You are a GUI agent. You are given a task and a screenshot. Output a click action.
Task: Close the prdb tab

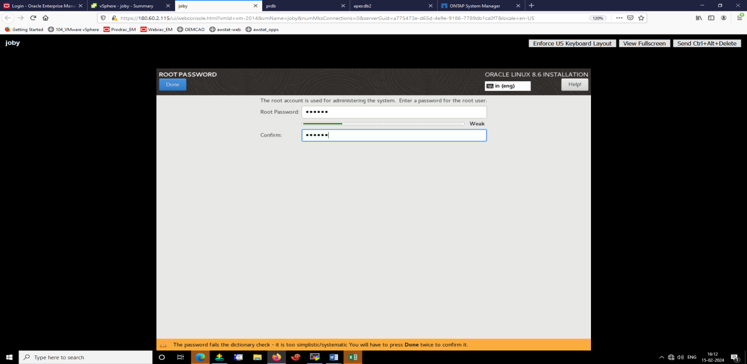pyautogui.click(x=342, y=5)
